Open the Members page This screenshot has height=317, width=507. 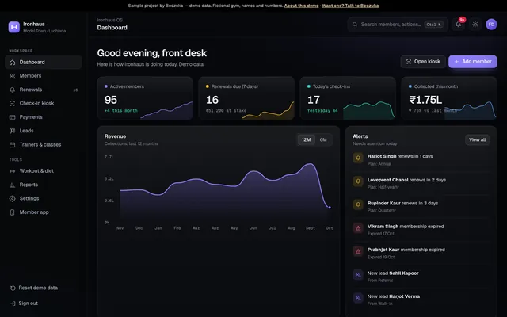point(44,76)
